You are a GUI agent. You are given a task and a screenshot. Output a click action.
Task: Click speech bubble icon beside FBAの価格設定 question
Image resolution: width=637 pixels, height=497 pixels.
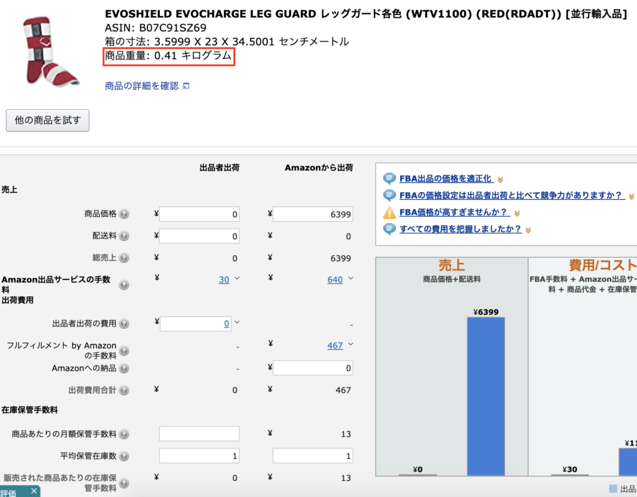tap(389, 195)
